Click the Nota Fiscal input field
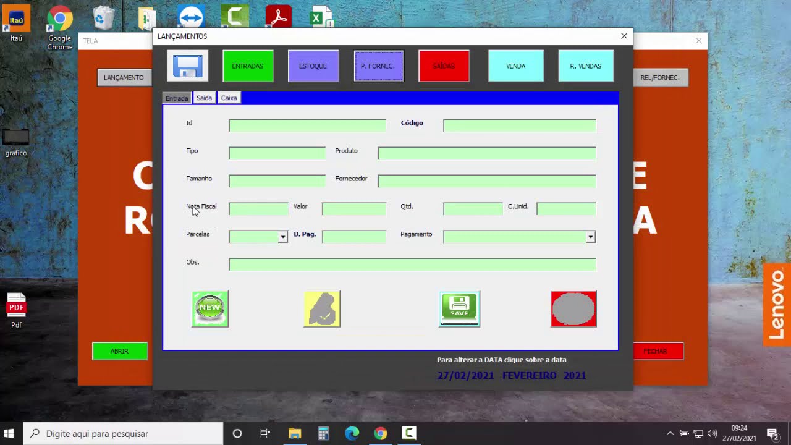The image size is (791, 445). click(x=258, y=209)
